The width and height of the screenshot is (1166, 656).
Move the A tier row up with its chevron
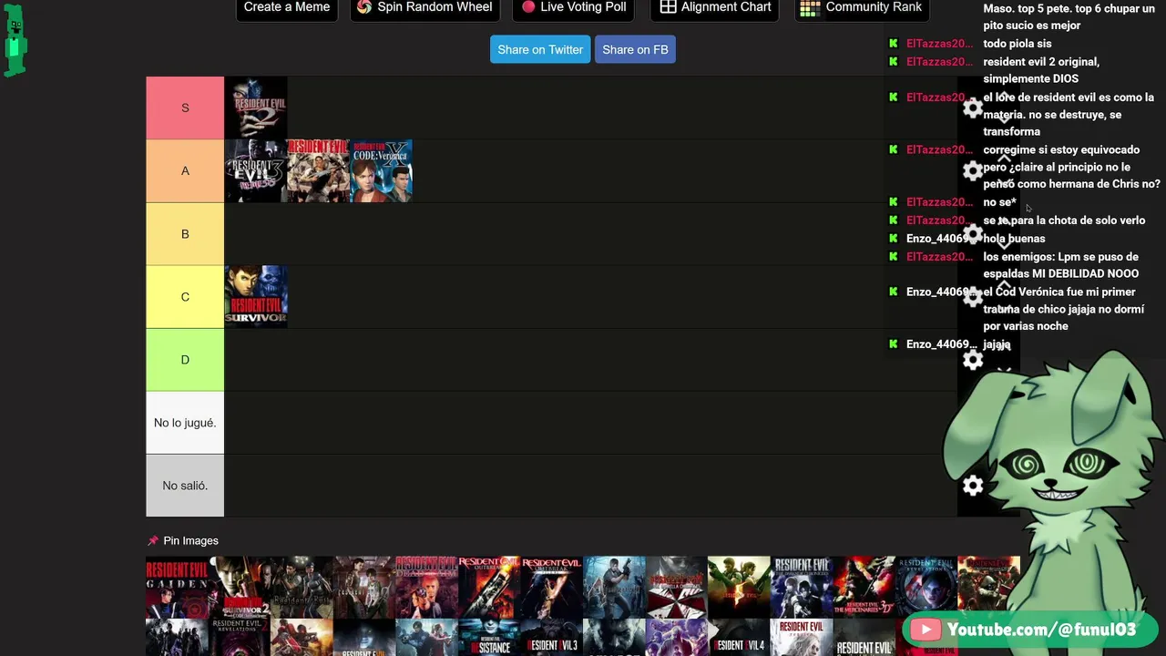click(1004, 159)
